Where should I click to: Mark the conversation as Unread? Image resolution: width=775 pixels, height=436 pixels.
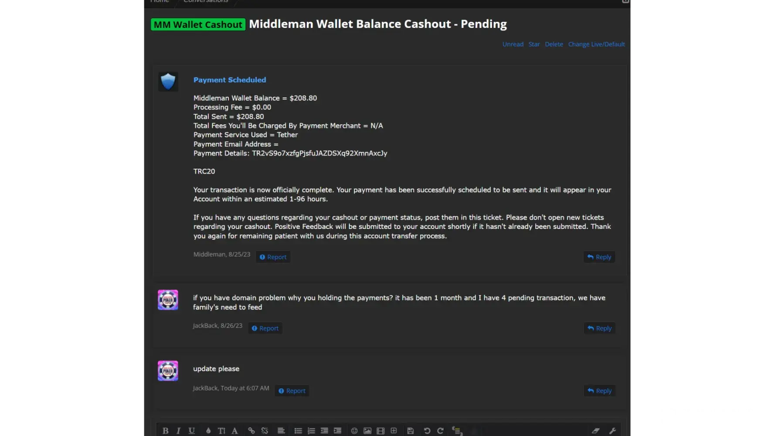[x=513, y=44]
